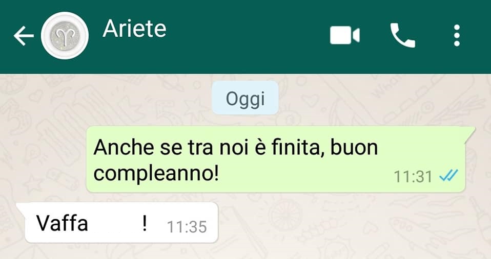Click the pointed tail of the white bubble

[x=22, y=206]
